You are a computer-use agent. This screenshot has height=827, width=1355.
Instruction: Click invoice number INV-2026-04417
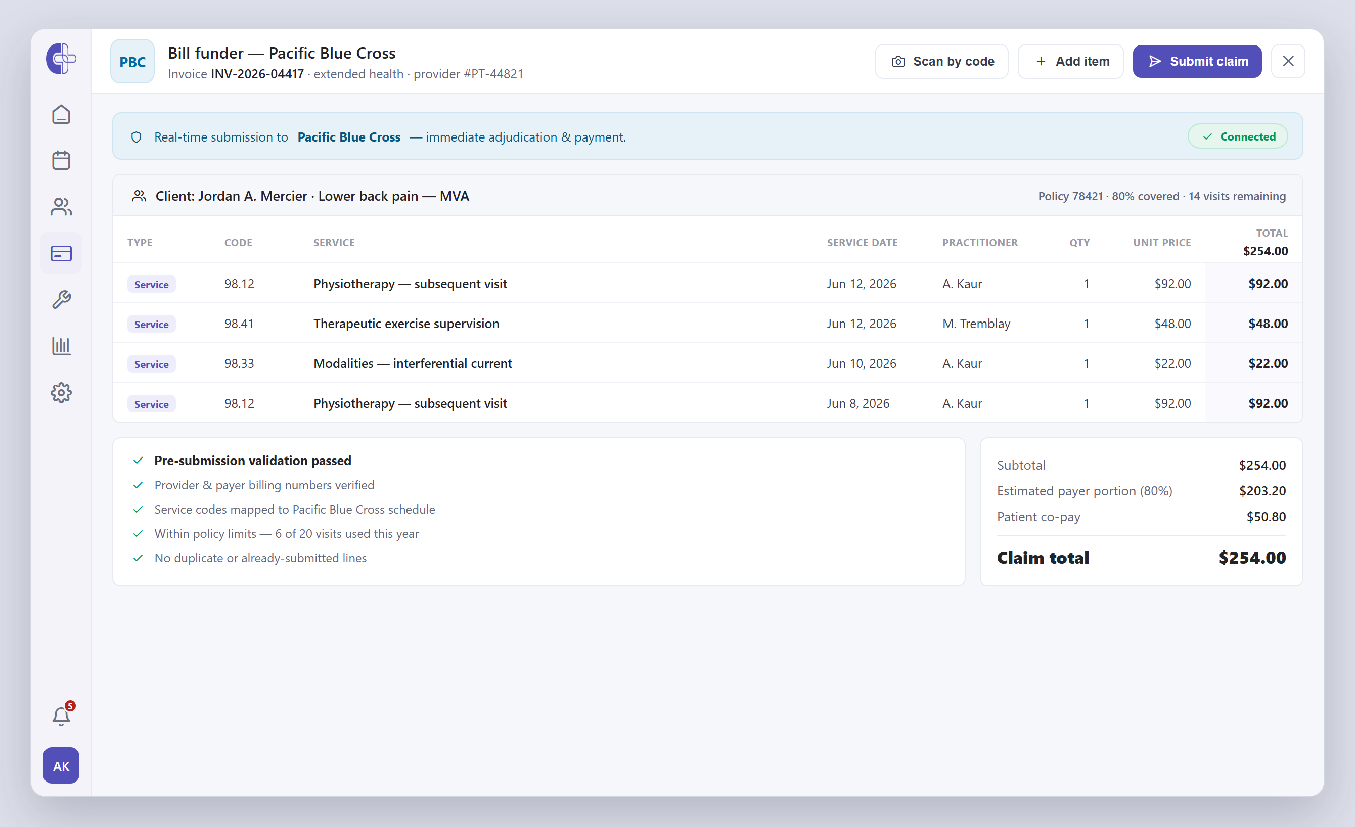(x=257, y=74)
